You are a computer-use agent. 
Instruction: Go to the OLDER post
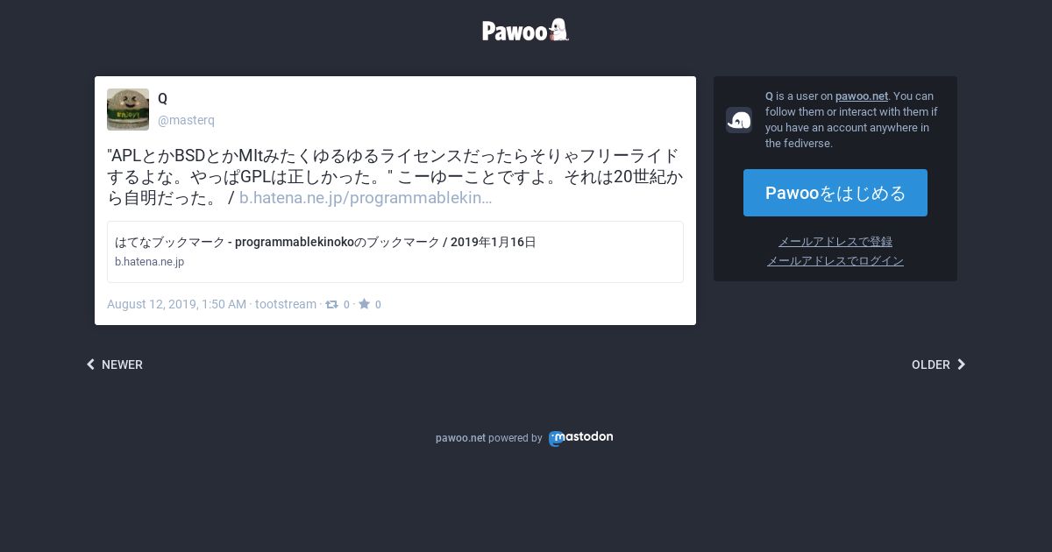pyautogui.click(x=938, y=364)
